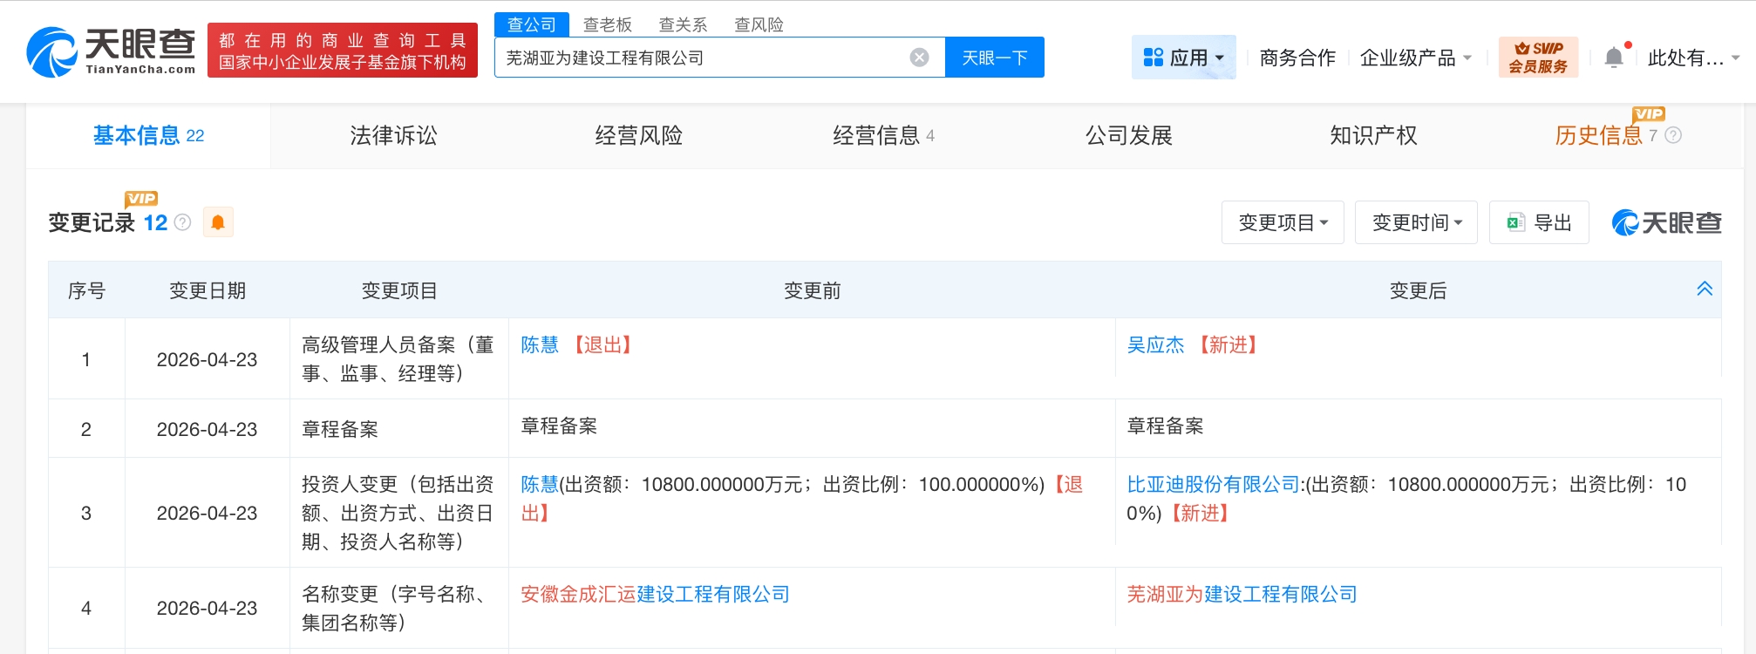Open the 吴应杰 person link

pos(1155,344)
